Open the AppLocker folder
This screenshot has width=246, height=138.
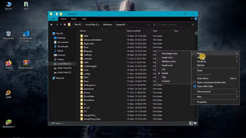click(89, 43)
